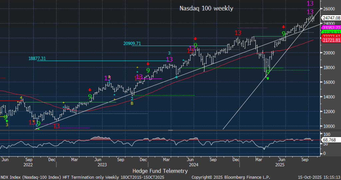Click the Hedge Fund Telemetry text
Image resolution: width=341 pixels, height=180 pixels.
coord(160,171)
